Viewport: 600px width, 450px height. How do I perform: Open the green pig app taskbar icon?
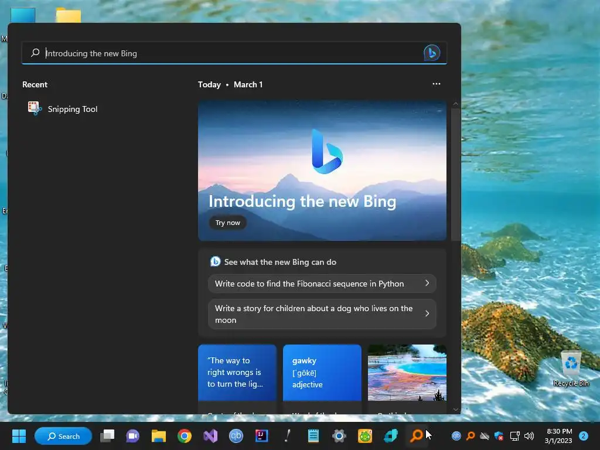pyautogui.click(x=364, y=436)
